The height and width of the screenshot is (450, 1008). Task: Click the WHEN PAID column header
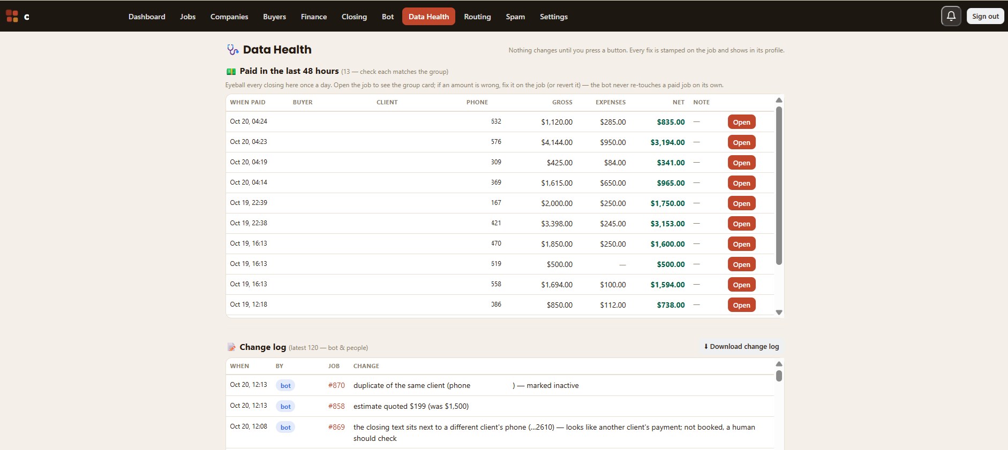[247, 102]
